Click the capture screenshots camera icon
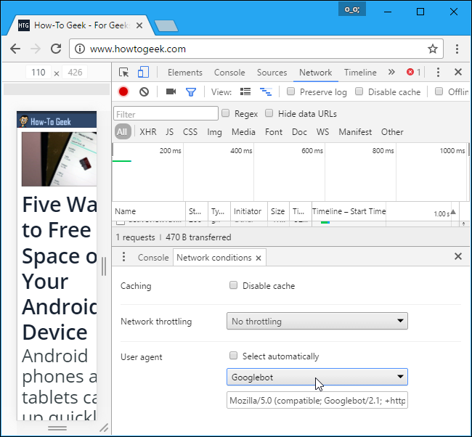The height and width of the screenshot is (437, 472). 171,92
